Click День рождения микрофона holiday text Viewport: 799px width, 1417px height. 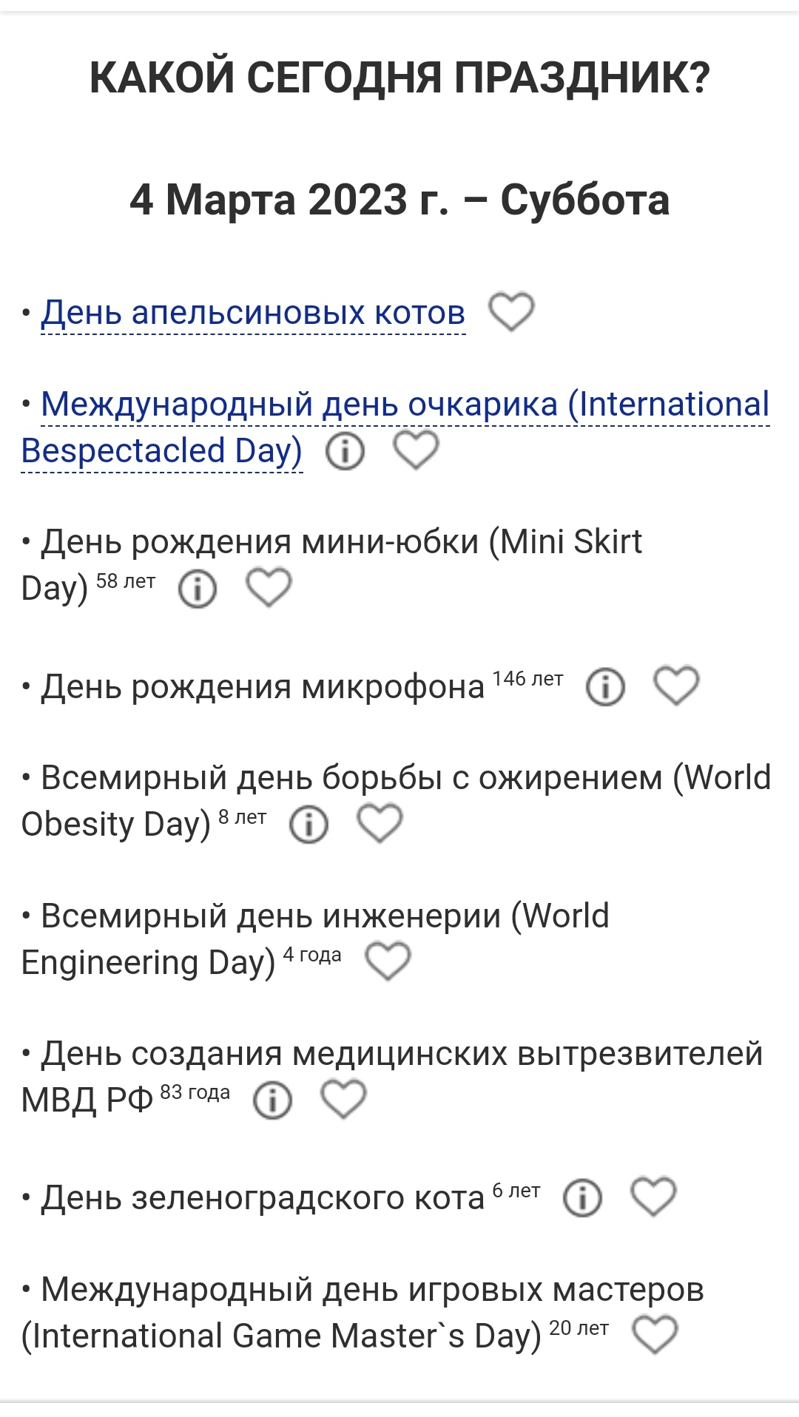[x=263, y=687]
